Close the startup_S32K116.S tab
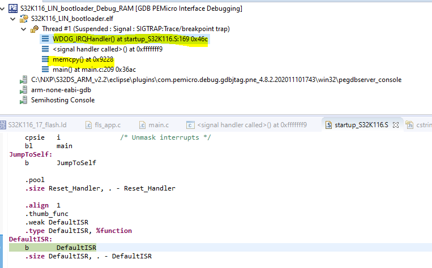Image resolution: width=432 pixels, height=268 pixels. click(396, 125)
